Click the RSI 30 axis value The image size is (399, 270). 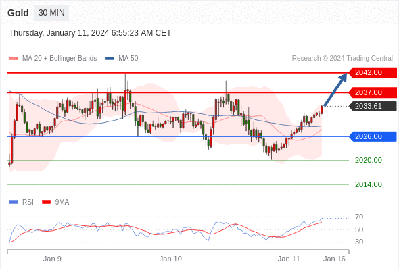(x=359, y=242)
